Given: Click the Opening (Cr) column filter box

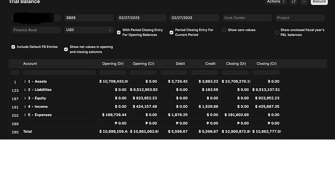Looking at the screenshot, I should pos(143,72).
